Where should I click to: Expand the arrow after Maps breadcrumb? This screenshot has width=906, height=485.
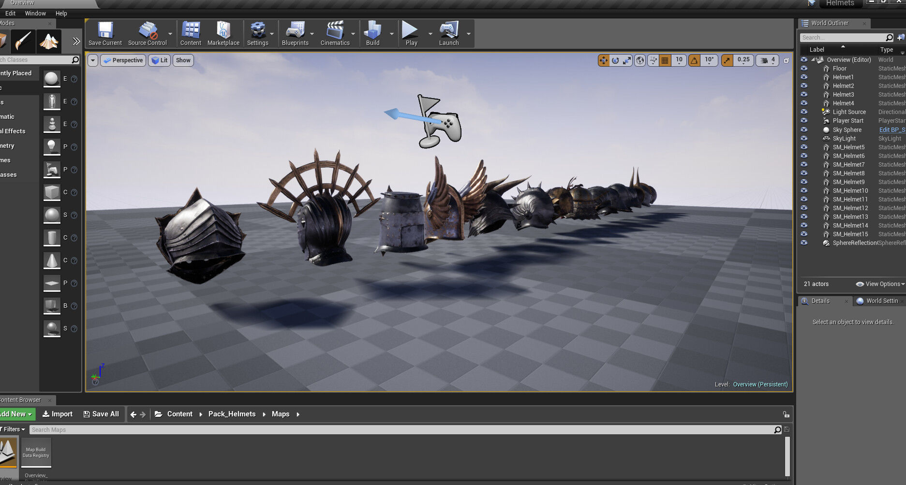coord(298,414)
